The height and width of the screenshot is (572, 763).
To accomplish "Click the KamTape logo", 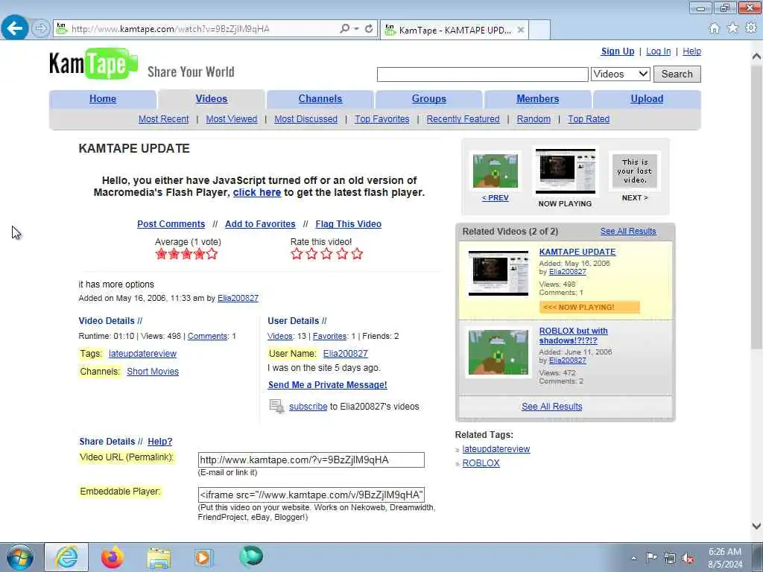I will (x=93, y=64).
